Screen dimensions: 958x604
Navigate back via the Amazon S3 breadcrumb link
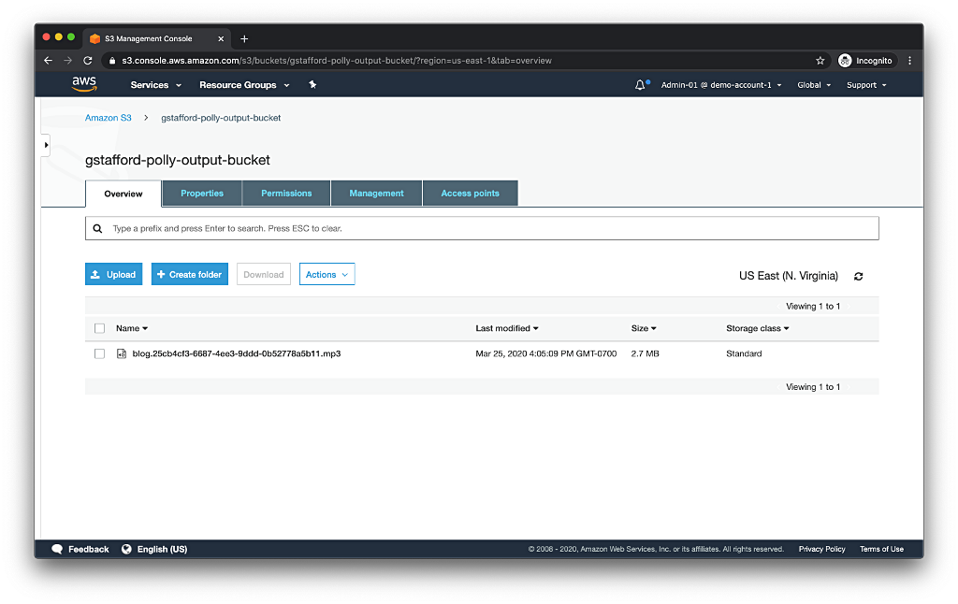[x=108, y=118]
